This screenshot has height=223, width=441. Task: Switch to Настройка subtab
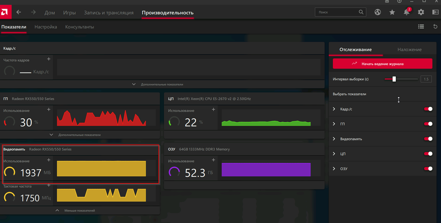click(x=46, y=27)
